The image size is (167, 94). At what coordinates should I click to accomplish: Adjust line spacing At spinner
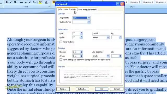(x=120, y=56)
